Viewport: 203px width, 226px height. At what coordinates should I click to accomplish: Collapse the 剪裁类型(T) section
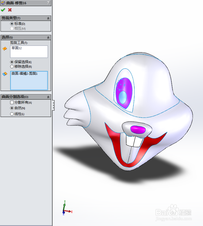[48, 18]
